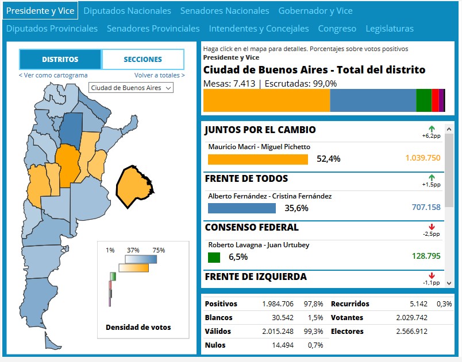Click blue segment of the stacked results bar
The height and width of the screenshot is (362, 462).
pyautogui.click(x=372, y=100)
